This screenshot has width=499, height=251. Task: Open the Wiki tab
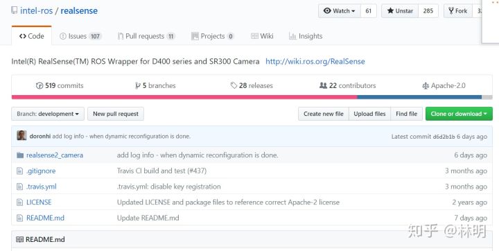click(x=262, y=36)
